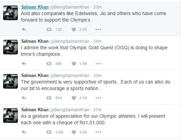Open more options on sports nation tweet

click(x=98, y=98)
